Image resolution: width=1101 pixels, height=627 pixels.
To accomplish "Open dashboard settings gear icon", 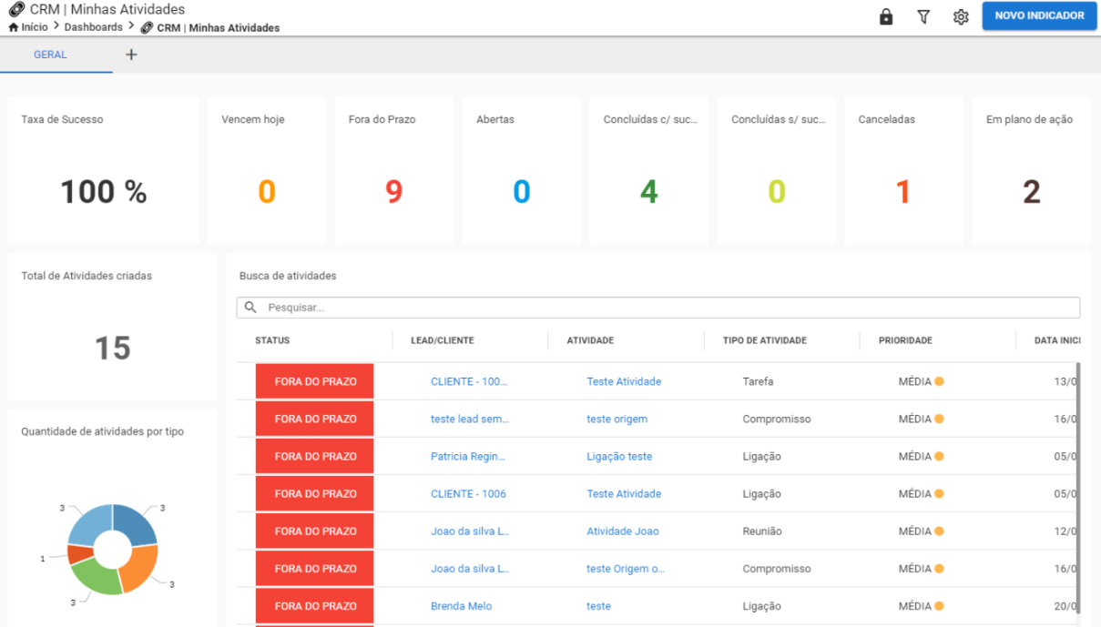I will pyautogui.click(x=961, y=16).
